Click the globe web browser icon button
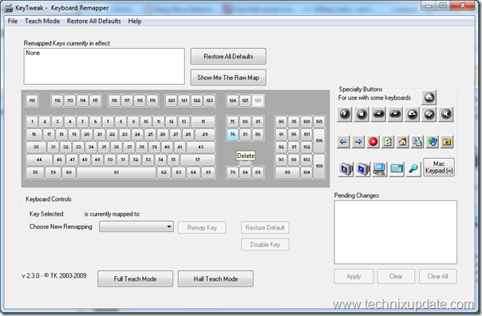 coord(433,142)
